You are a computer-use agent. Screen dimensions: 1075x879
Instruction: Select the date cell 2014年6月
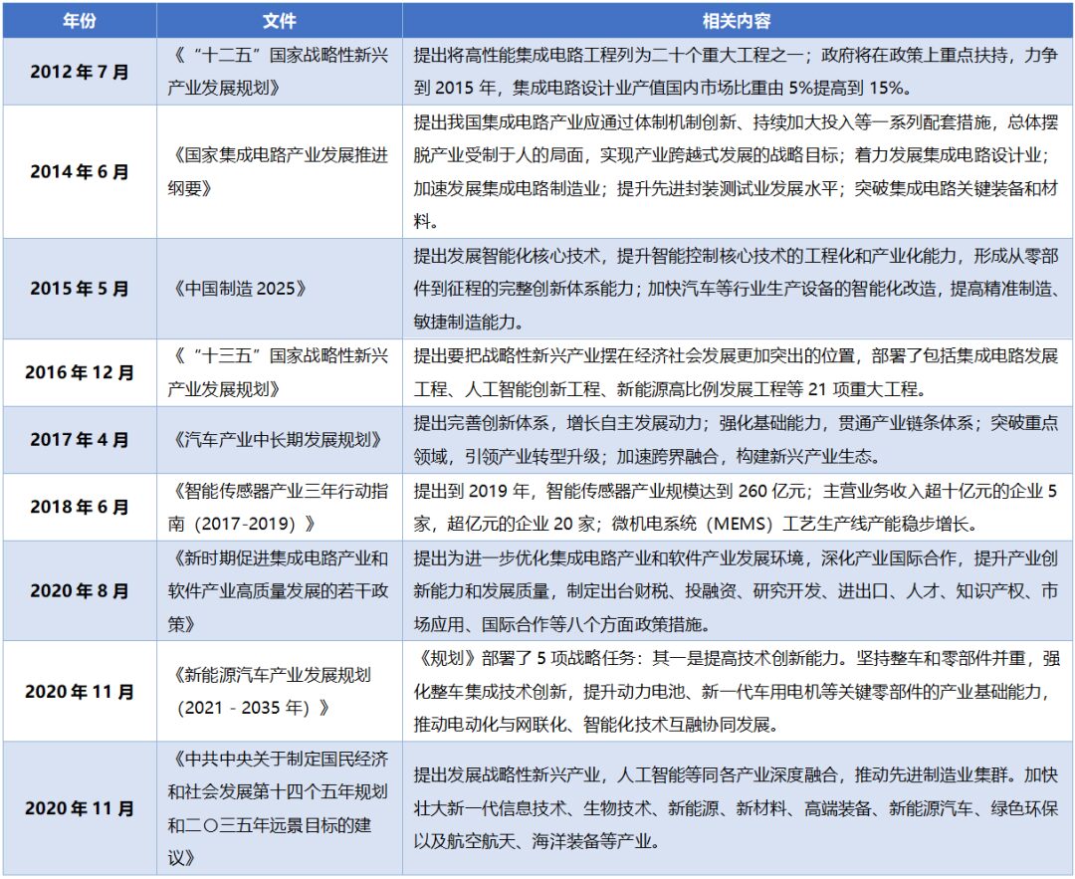pos(80,171)
